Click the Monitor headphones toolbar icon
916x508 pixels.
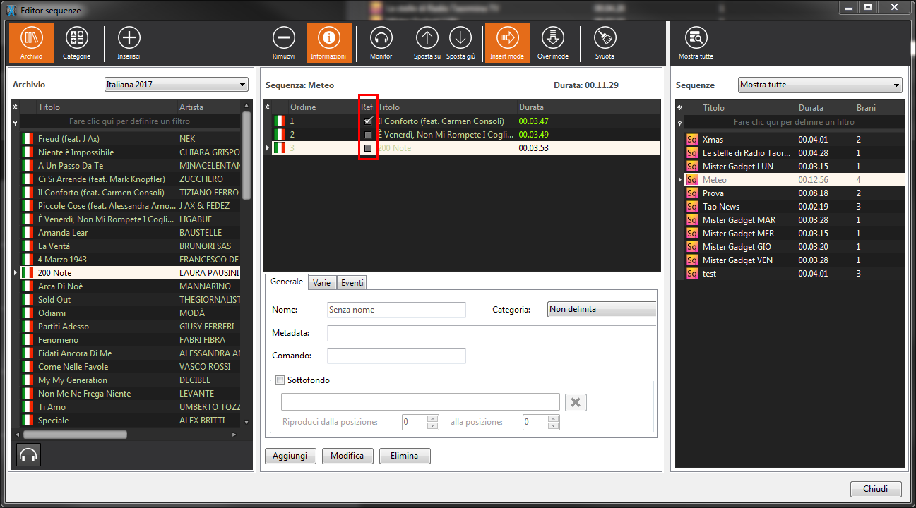(x=381, y=43)
